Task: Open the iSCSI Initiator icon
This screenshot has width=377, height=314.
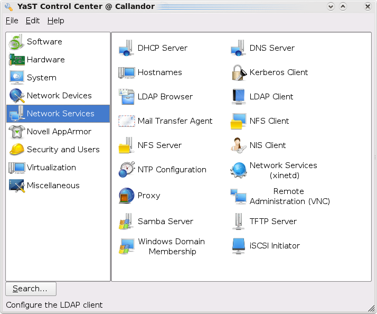Action: tap(239, 246)
